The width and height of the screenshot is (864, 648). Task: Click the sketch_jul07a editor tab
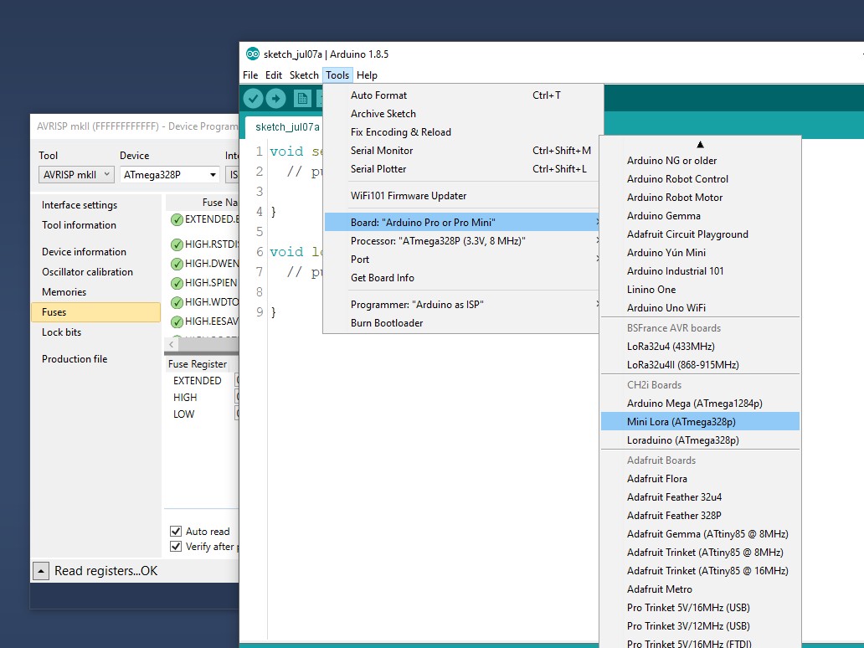click(287, 127)
